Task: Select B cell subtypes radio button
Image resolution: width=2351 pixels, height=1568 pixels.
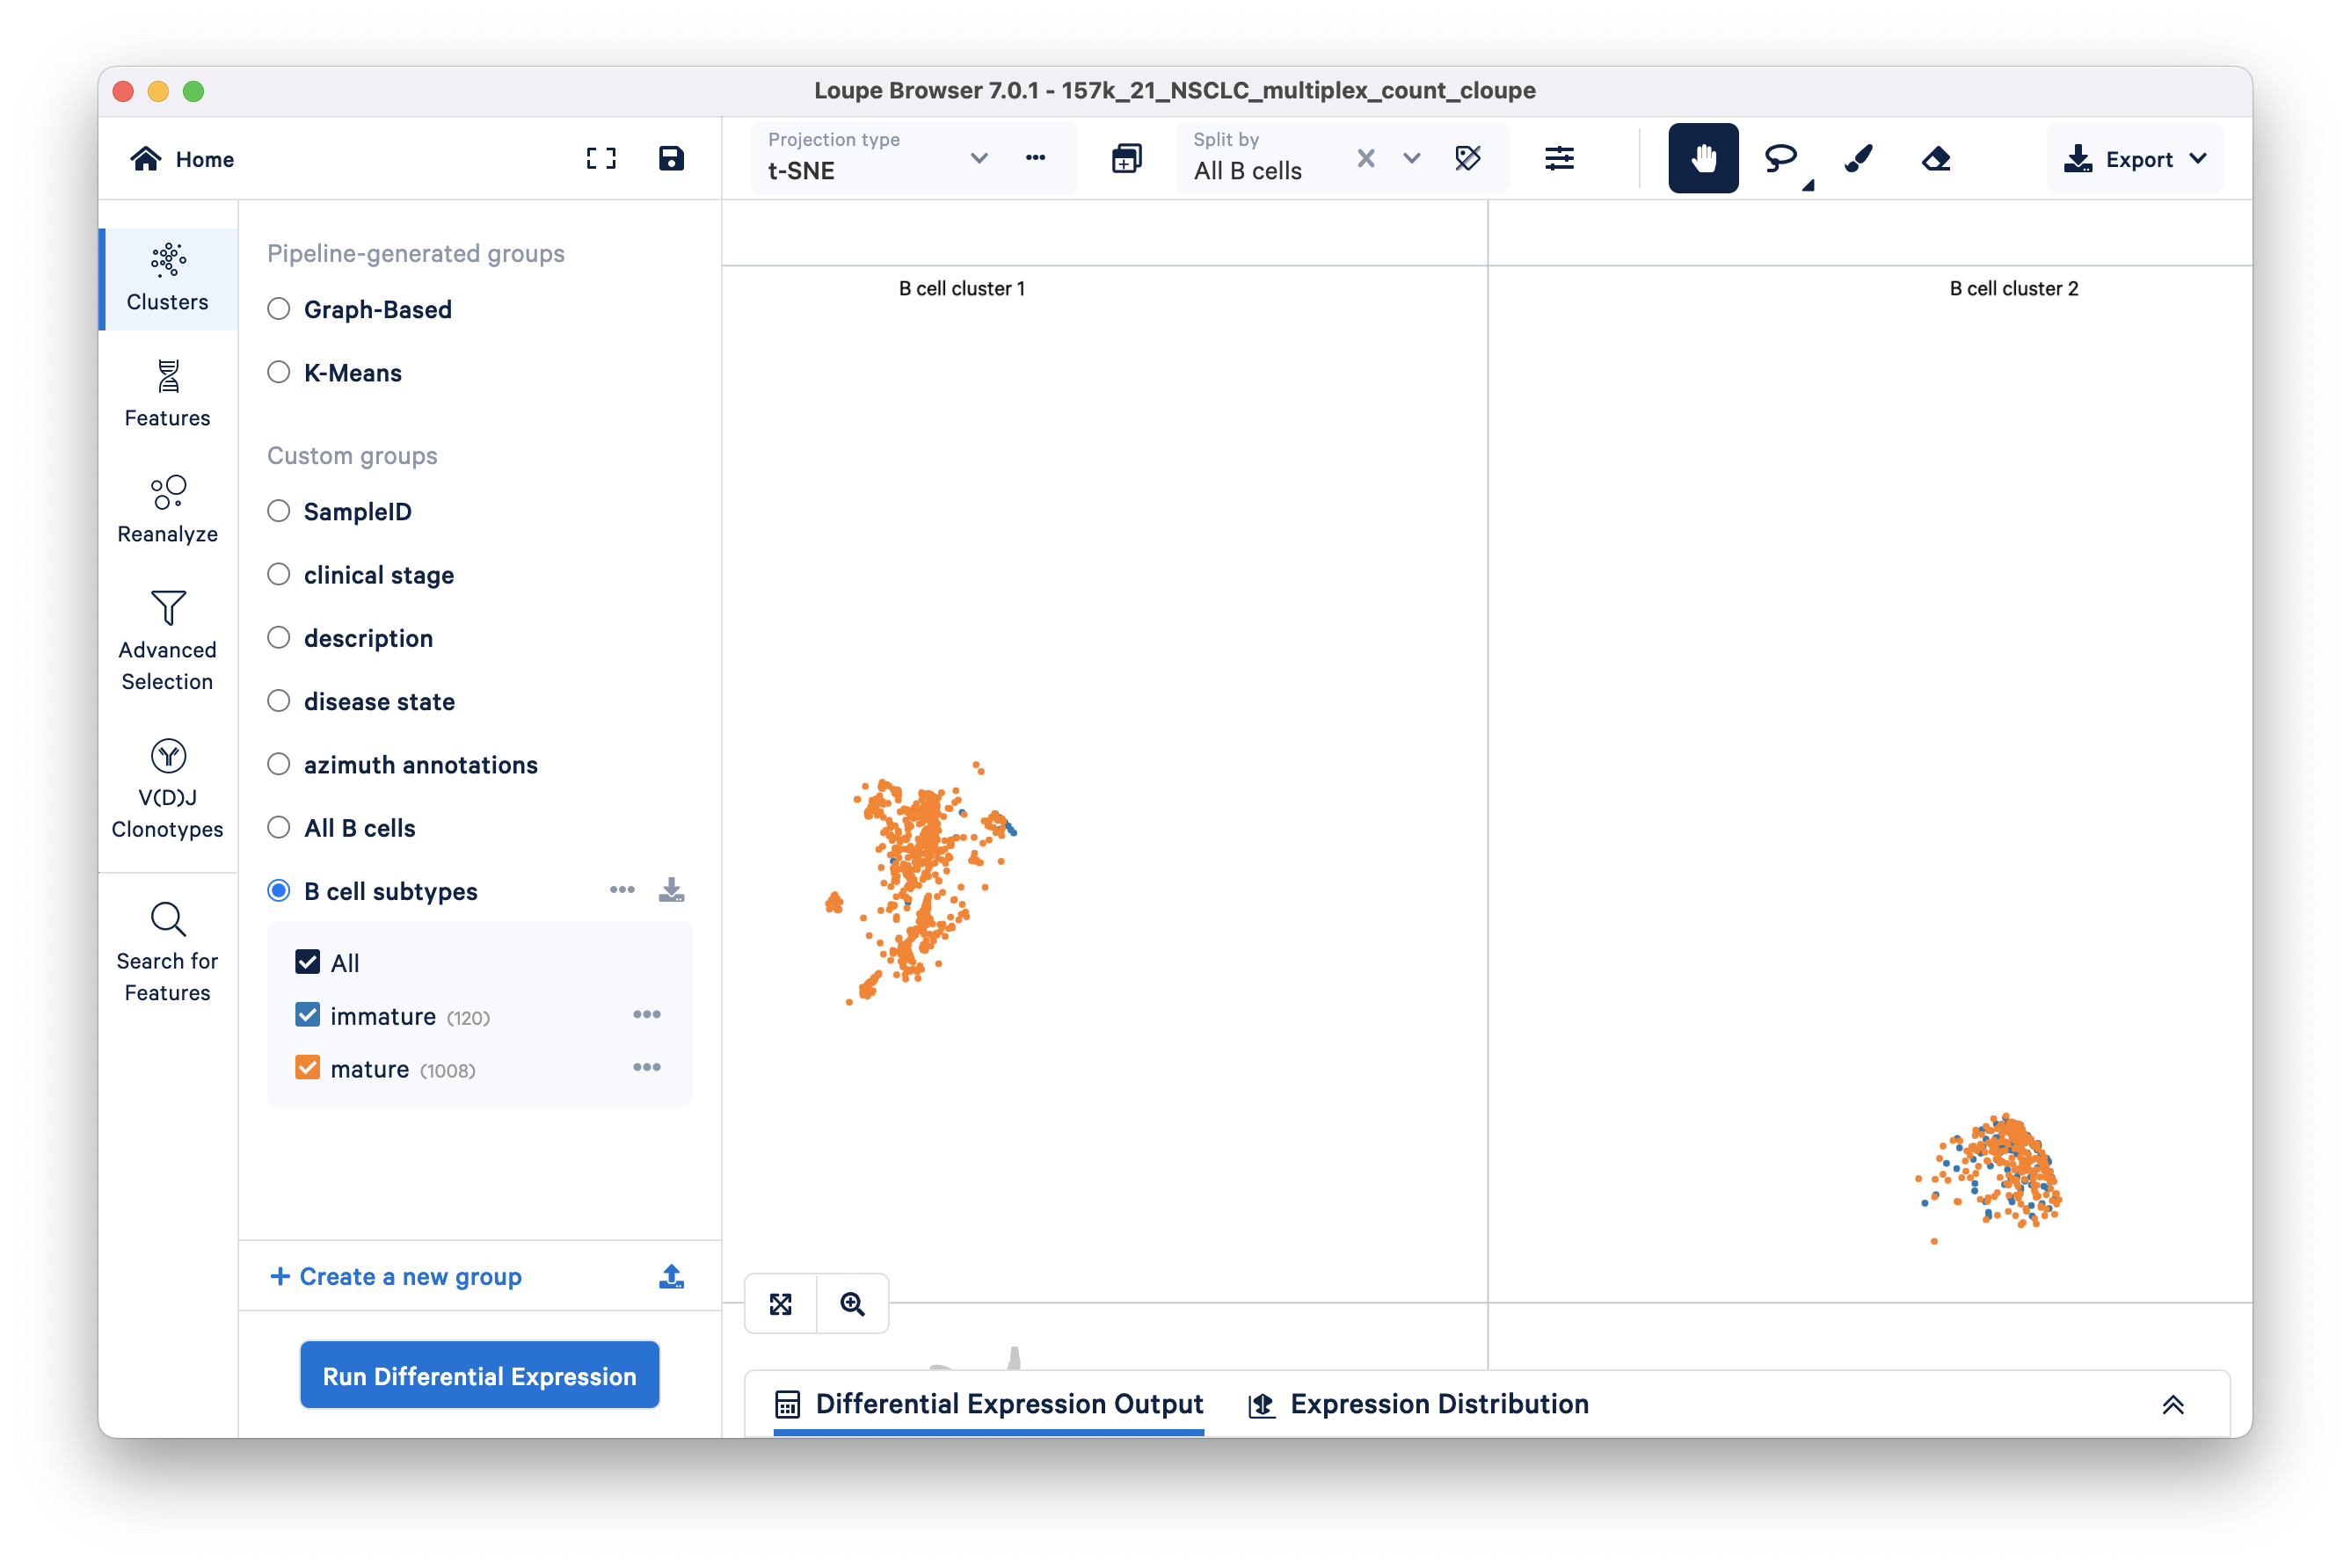Action: coord(279,890)
